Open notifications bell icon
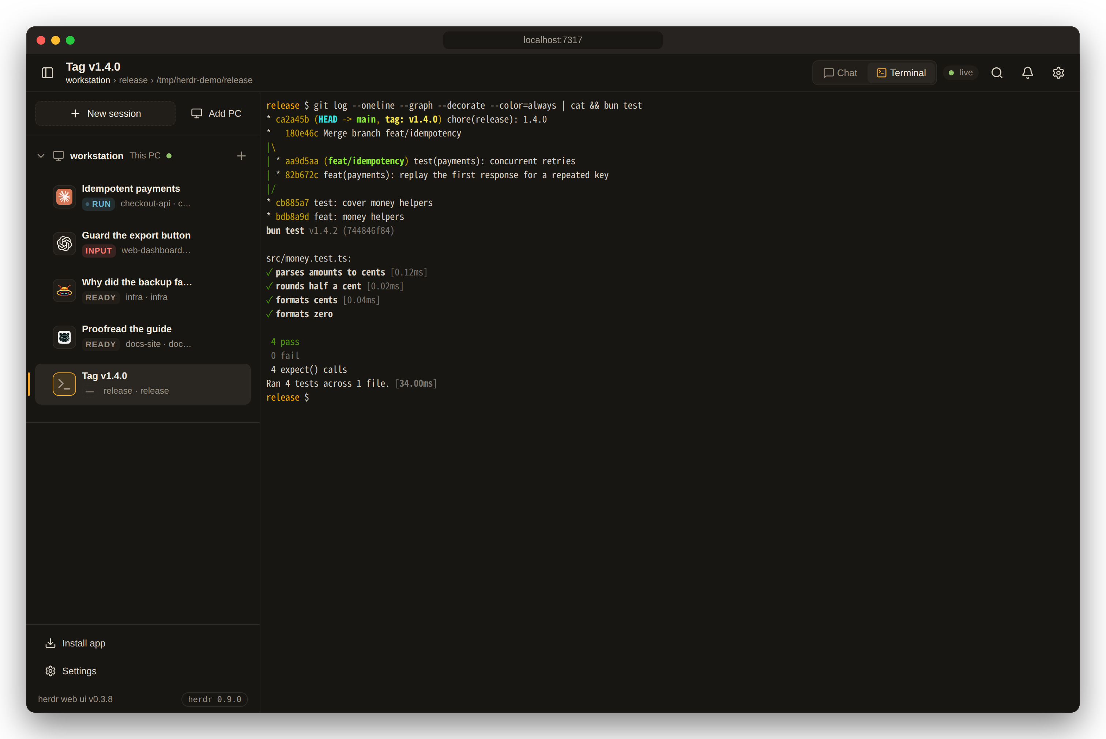The image size is (1106, 739). [1028, 72]
